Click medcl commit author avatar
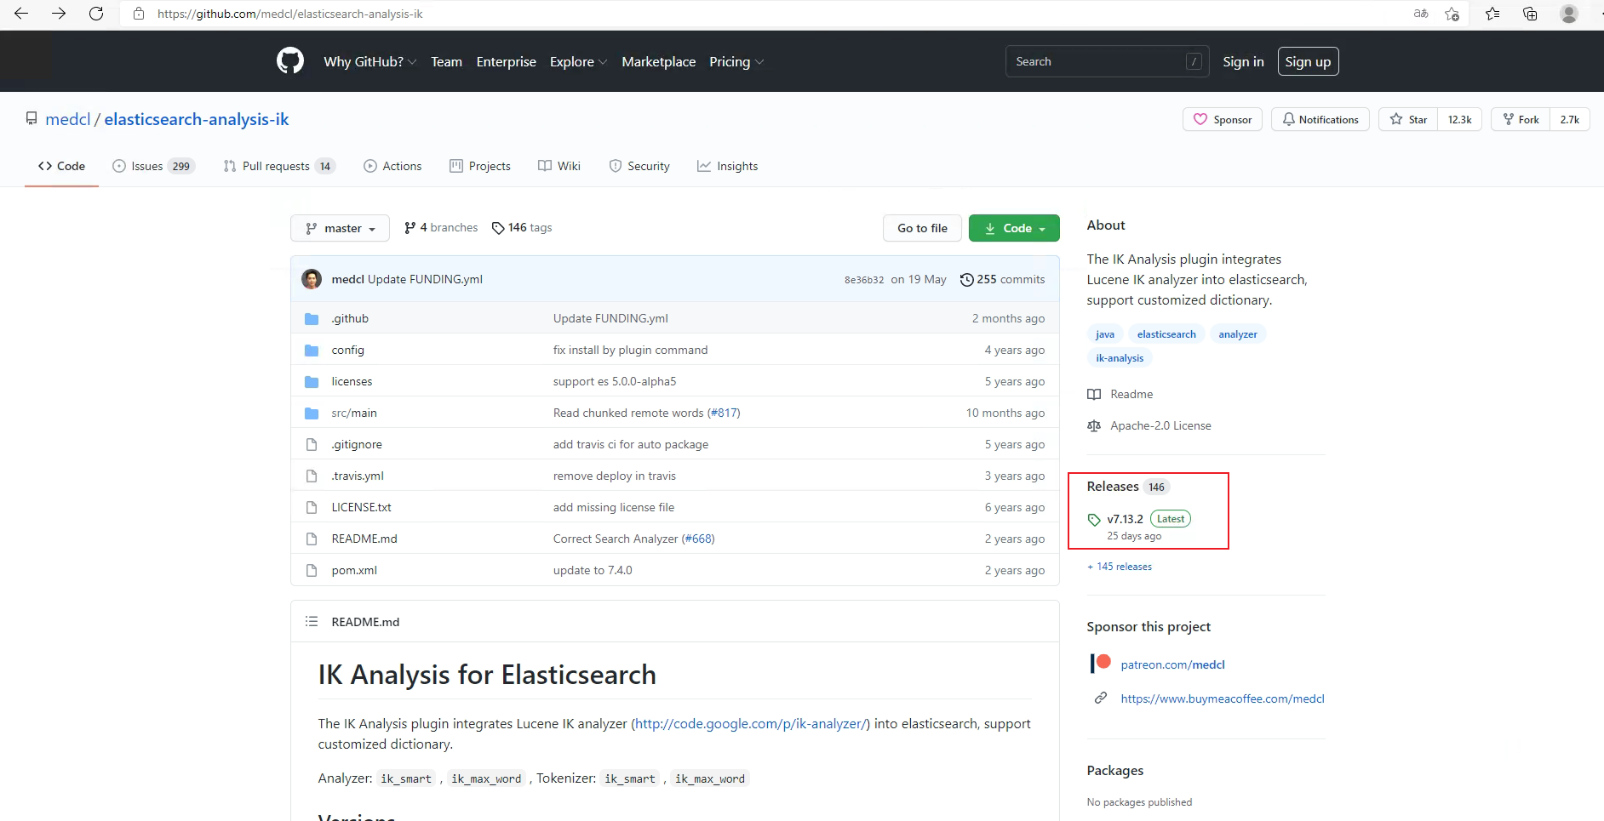Image resolution: width=1604 pixels, height=821 pixels. (312, 279)
